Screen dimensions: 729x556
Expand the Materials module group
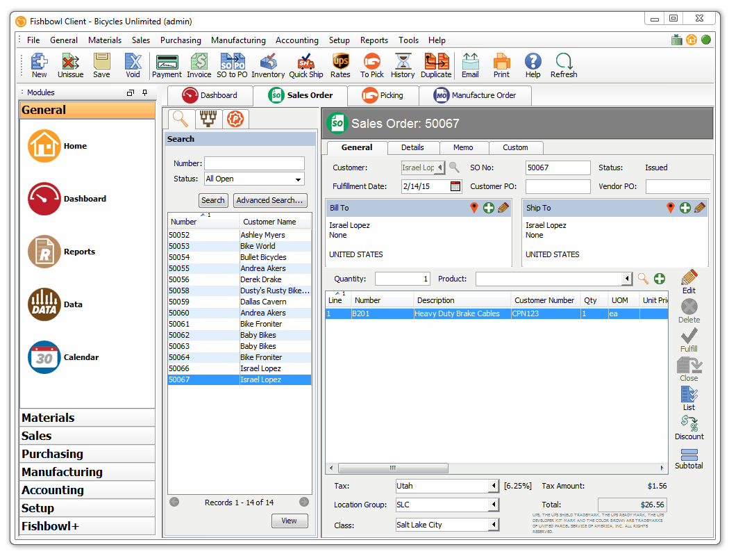pos(87,418)
